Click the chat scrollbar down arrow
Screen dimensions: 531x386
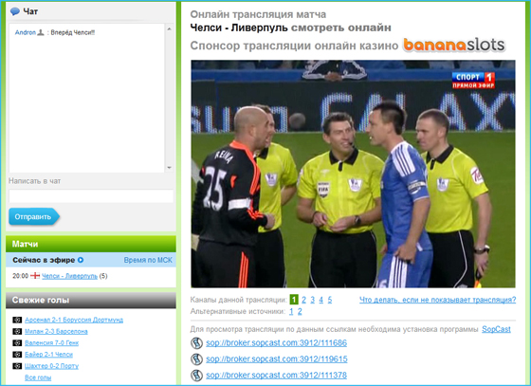tap(169, 168)
